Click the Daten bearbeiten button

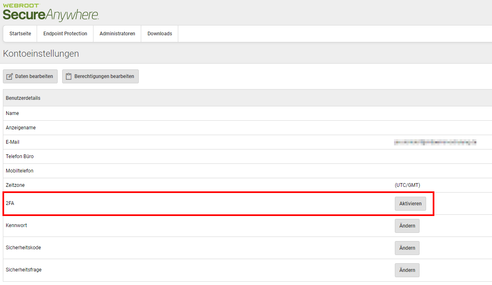pos(30,76)
